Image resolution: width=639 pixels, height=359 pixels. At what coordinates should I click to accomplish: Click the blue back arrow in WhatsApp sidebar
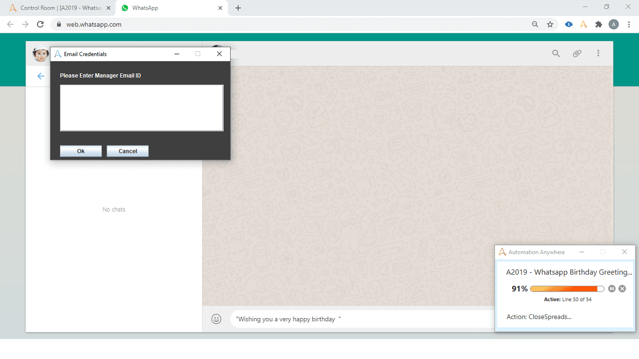41,76
